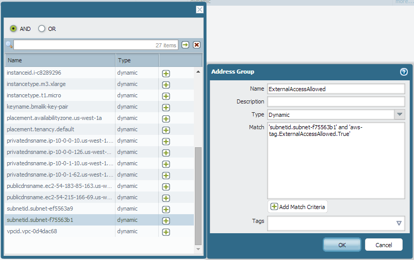Click plus icon for instancetype.m3.xlarge
Viewport: 414px width, 260px height.
(x=166, y=84)
